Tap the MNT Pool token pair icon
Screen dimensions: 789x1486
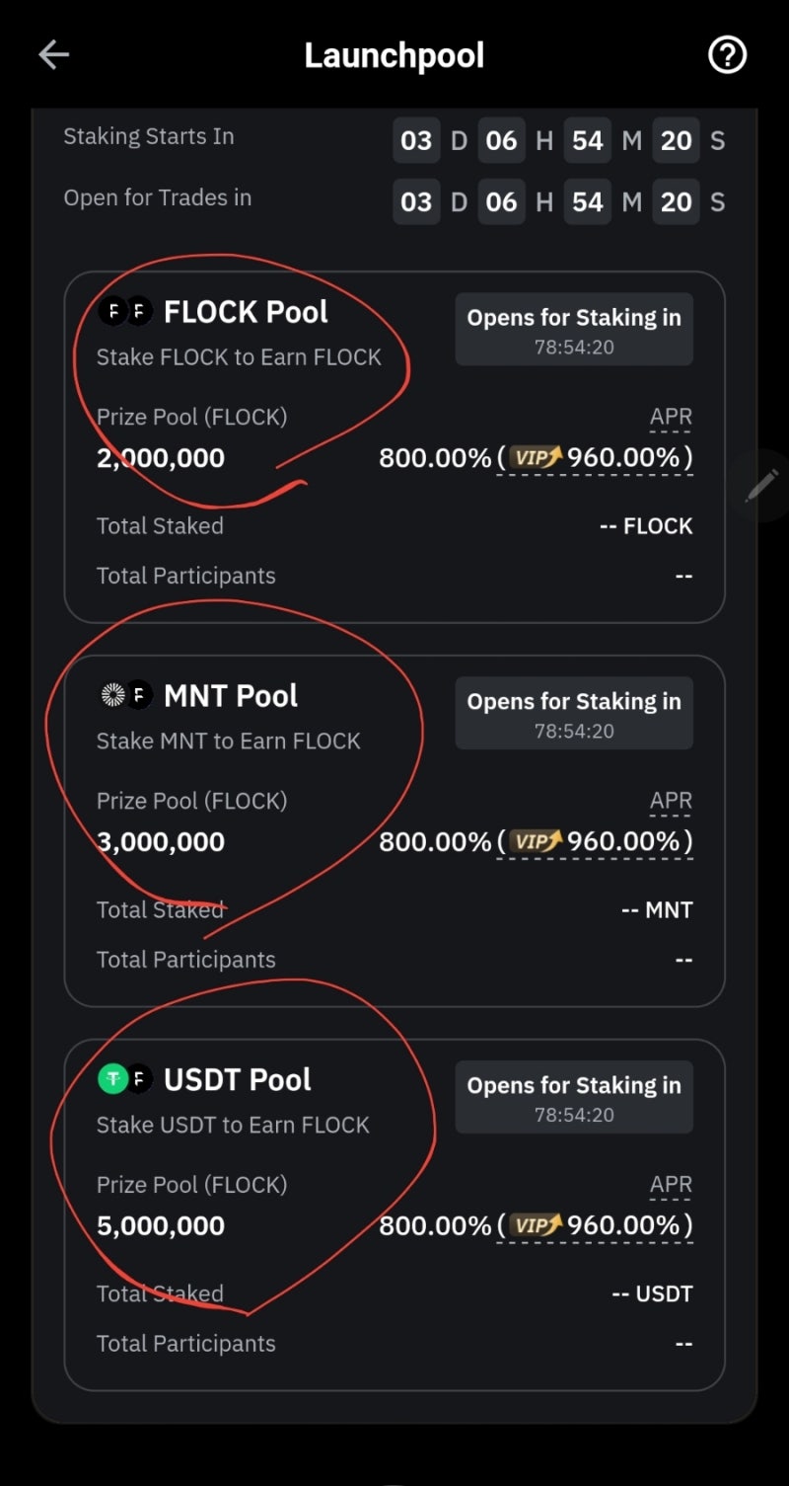point(125,696)
